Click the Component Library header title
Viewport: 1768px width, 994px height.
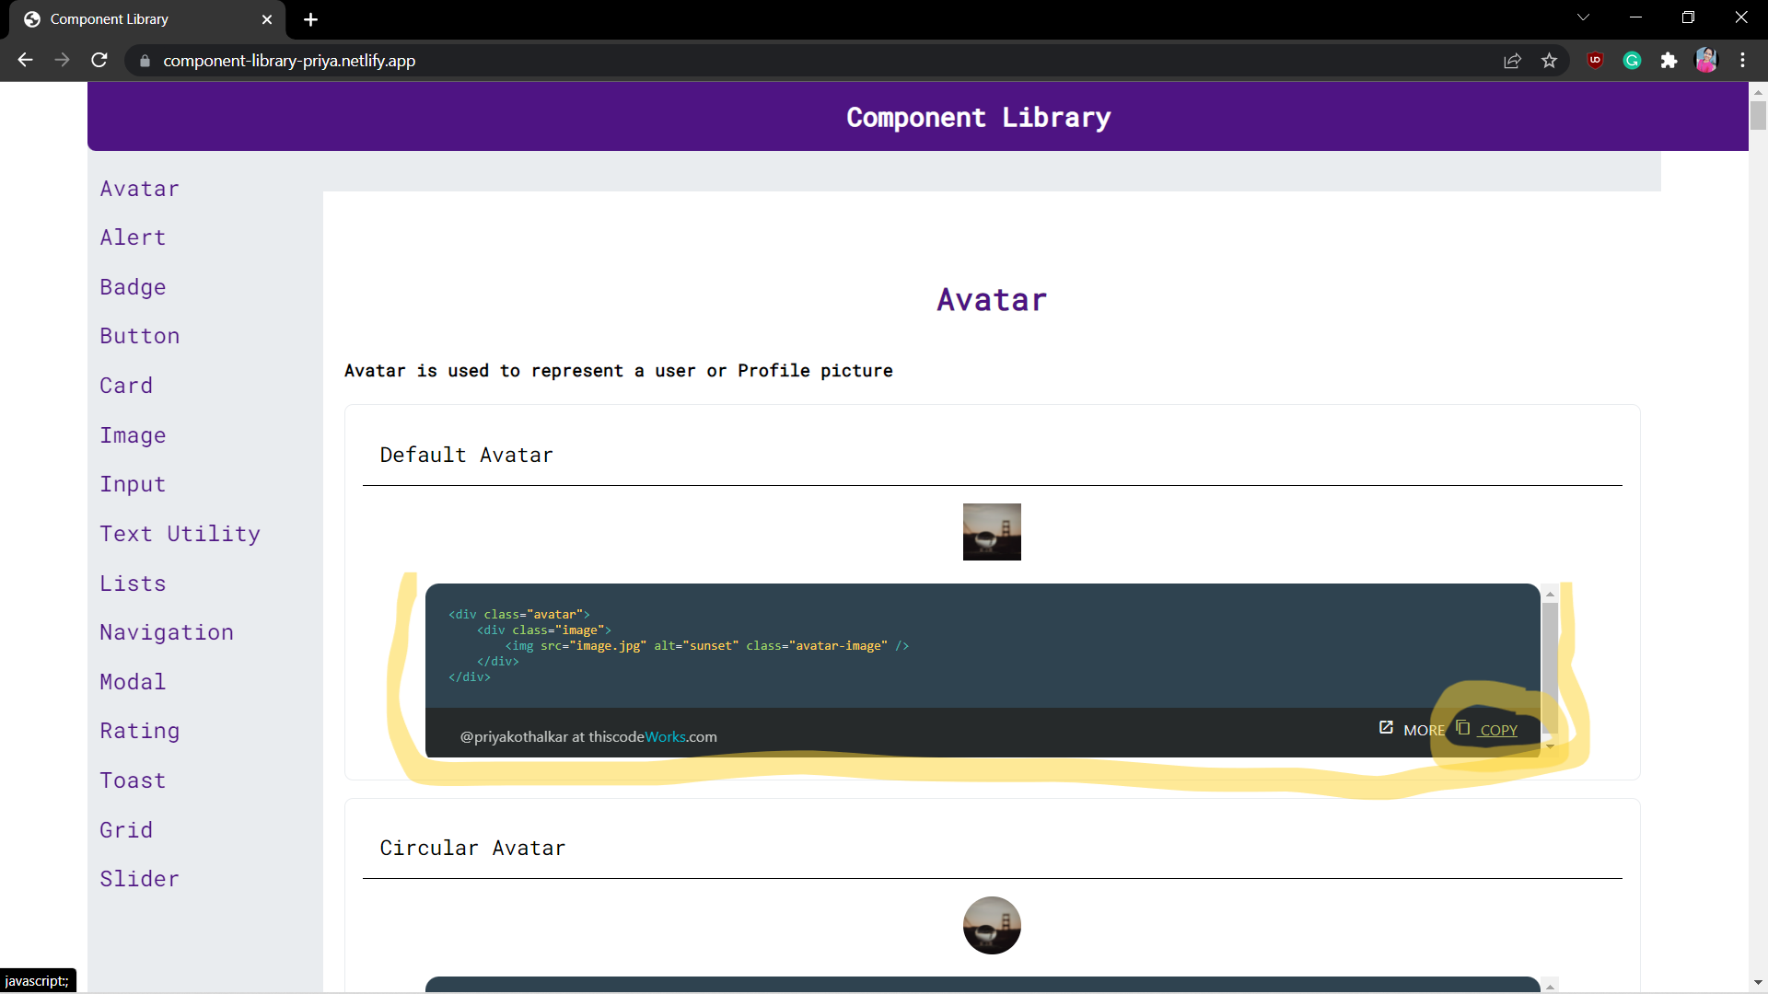click(x=979, y=118)
